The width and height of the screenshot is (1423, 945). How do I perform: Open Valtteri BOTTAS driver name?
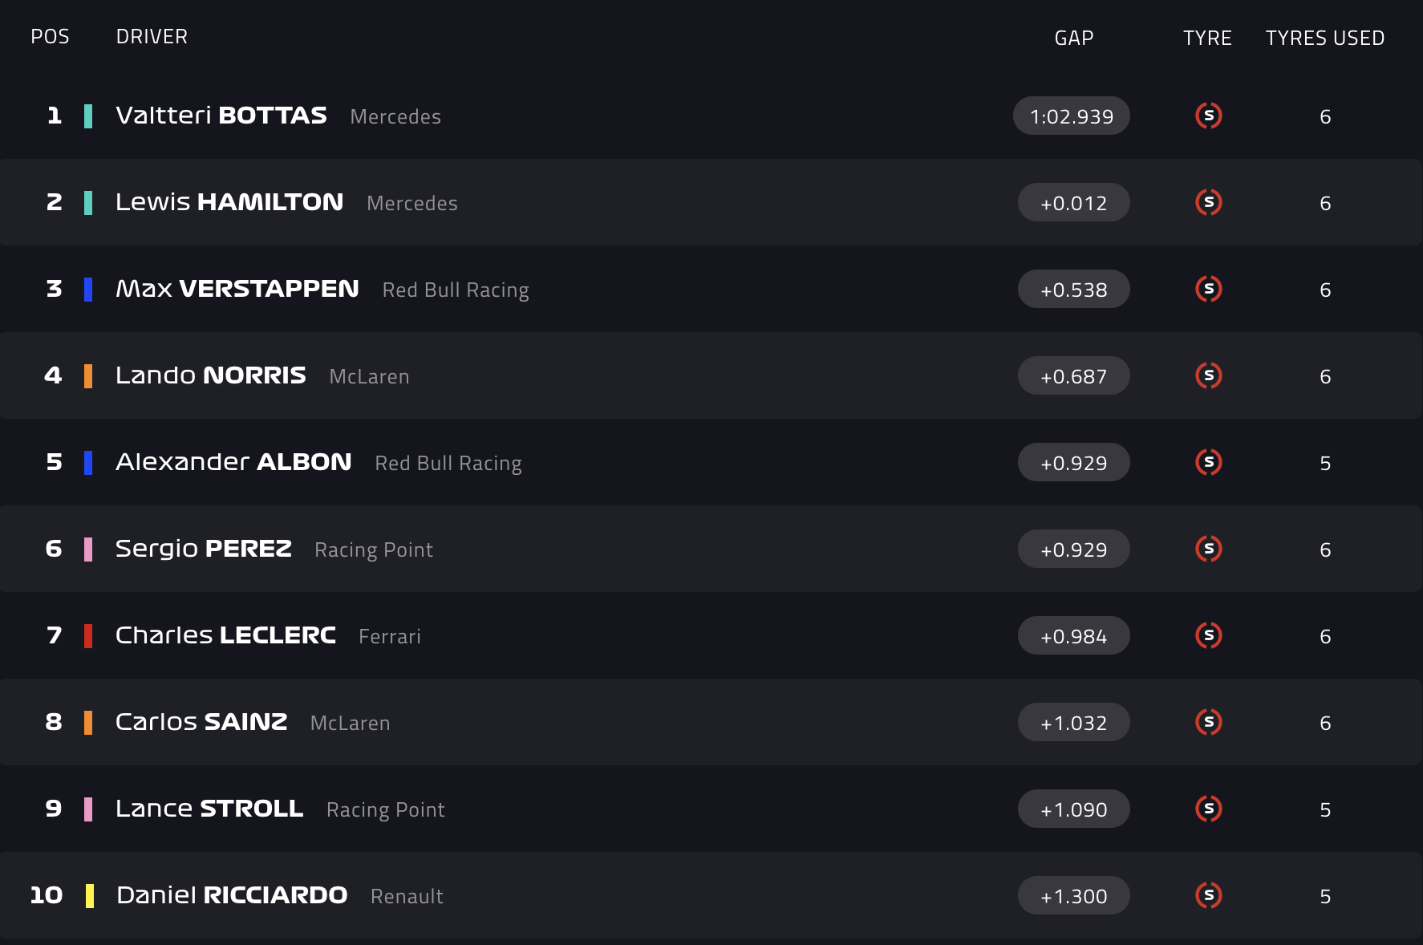(x=221, y=116)
